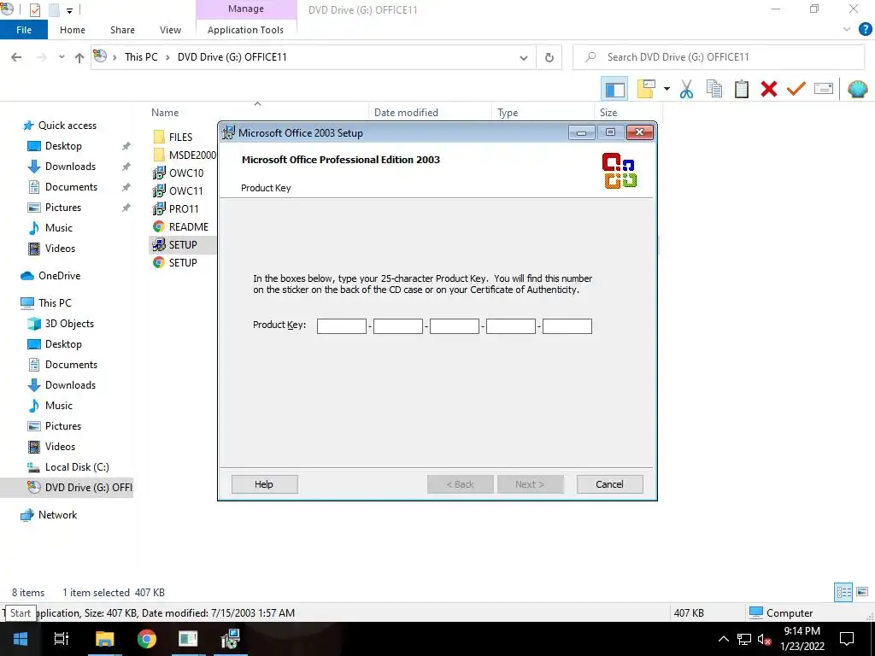Image resolution: width=875 pixels, height=656 pixels.
Task: Click Cancel in Office Setup dialog
Action: tap(609, 484)
